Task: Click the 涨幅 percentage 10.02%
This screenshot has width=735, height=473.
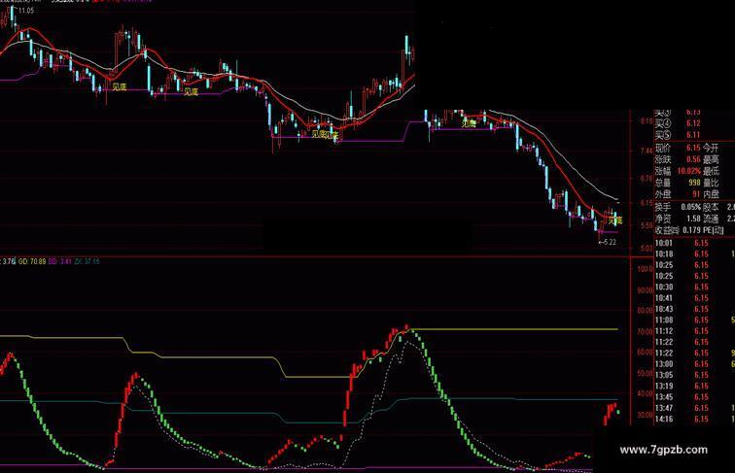Action: pyautogui.click(x=688, y=171)
